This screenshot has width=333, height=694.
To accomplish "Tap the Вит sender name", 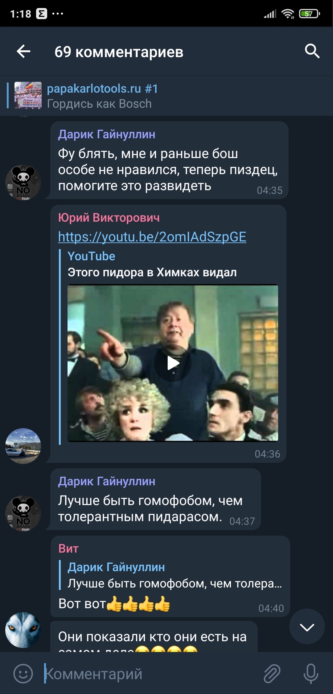I will [68, 549].
